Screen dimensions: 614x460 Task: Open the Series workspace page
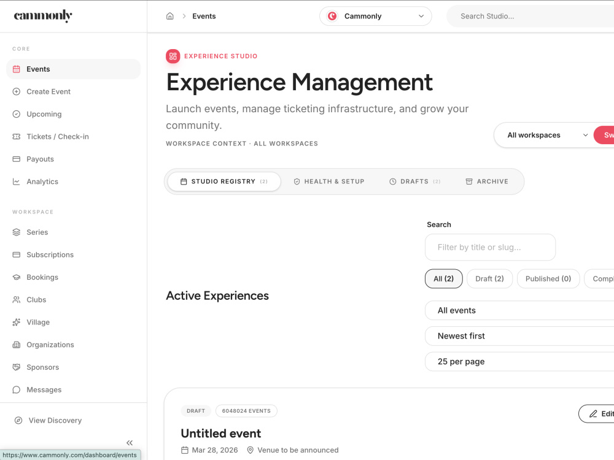coord(73,232)
